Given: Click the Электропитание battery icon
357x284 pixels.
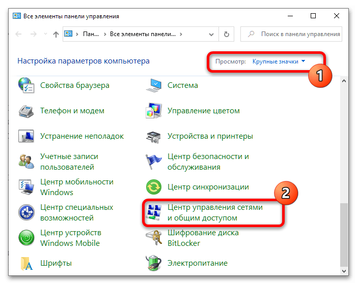Looking at the screenshot, I should (154, 263).
